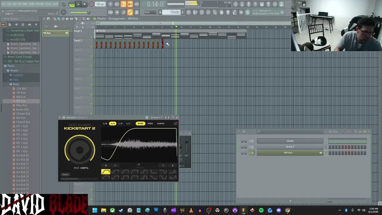This screenshot has height=215, width=382.
Task: Switch Kickstart 2 to AUDIO mode
Action: pyautogui.click(x=161, y=124)
